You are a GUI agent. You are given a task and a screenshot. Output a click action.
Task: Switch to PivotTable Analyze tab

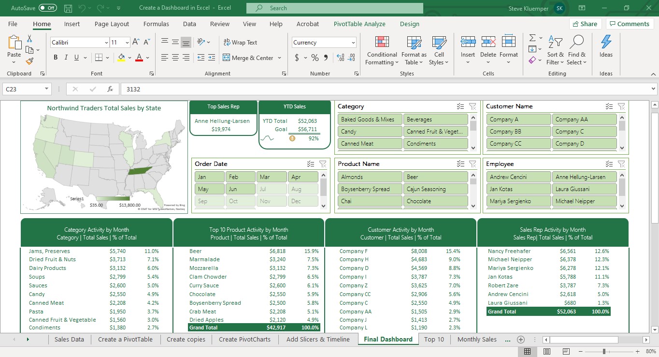click(359, 24)
